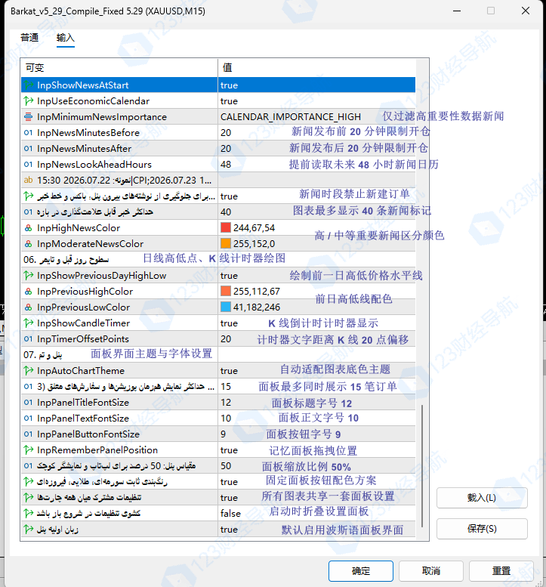This screenshot has width=546, height=587.
Task: Open the InpModerateNewsColor orange swatch 255,152,0
Action: [x=226, y=244]
